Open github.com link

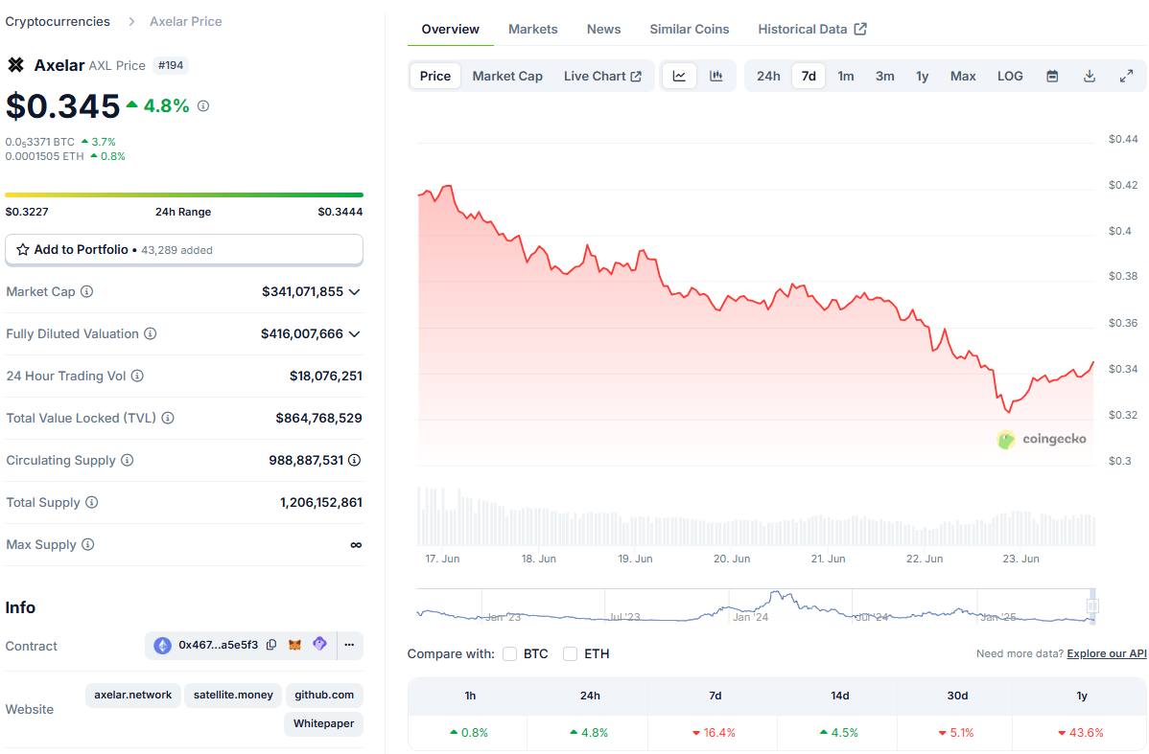coord(324,695)
